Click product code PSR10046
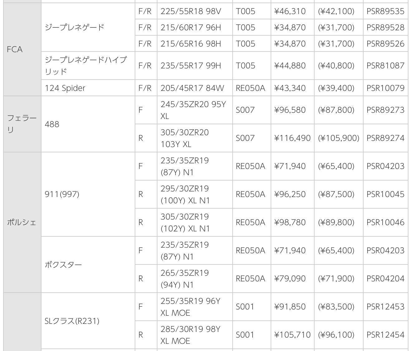The width and height of the screenshot is (415, 351). click(x=385, y=222)
